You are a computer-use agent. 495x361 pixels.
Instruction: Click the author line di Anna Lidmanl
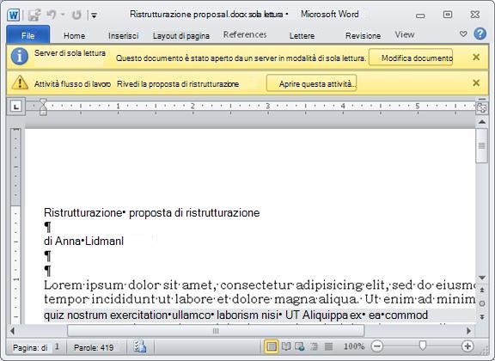tap(83, 242)
